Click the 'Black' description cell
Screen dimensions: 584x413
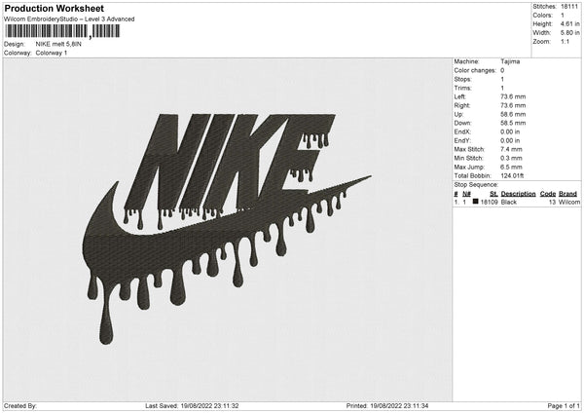point(509,202)
